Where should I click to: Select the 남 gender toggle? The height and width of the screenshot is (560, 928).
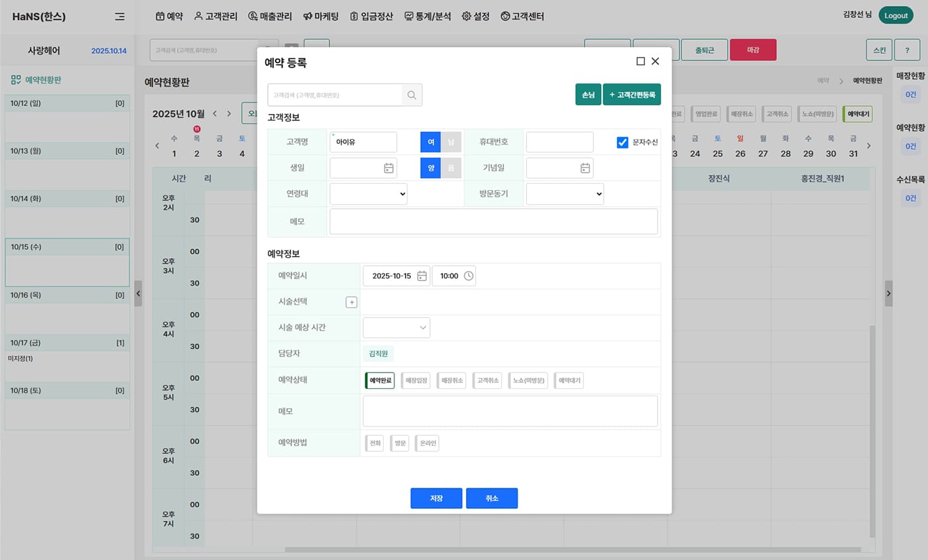(451, 142)
